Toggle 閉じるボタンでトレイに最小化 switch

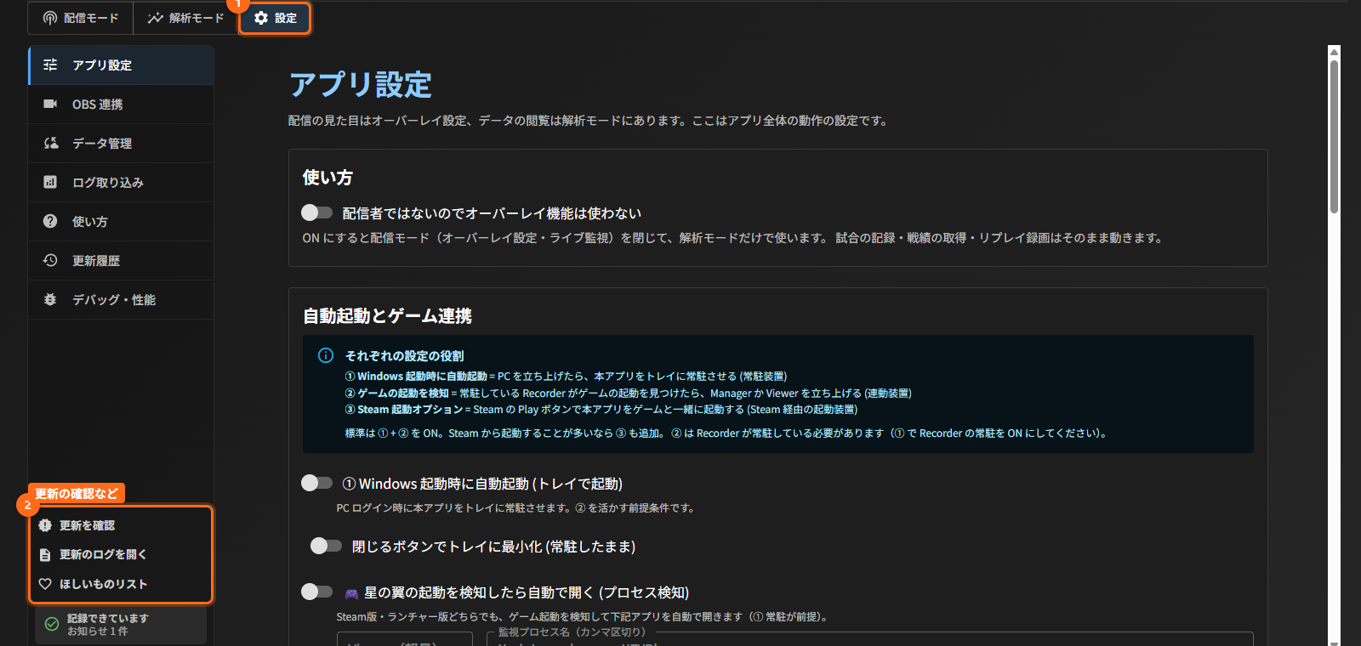(326, 546)
